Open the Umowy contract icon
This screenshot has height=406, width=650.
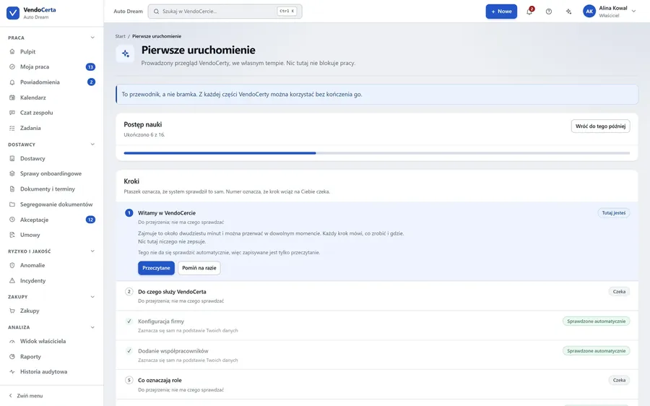(12, 235)
